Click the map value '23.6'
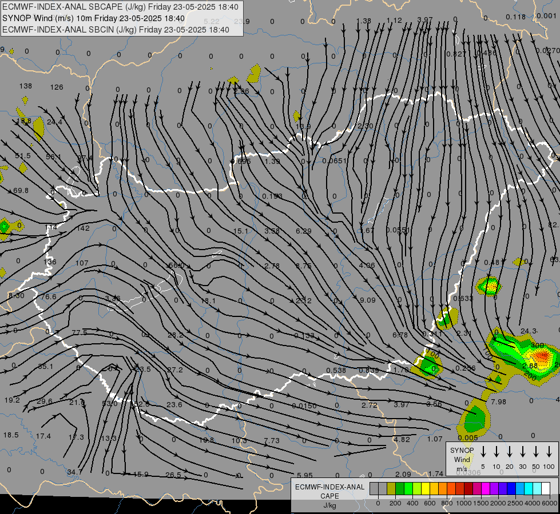 (174, 405)
